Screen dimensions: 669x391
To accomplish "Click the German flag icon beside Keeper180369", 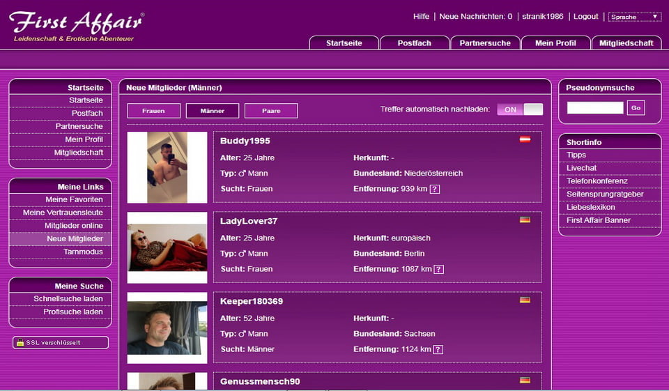I will 525,300.
